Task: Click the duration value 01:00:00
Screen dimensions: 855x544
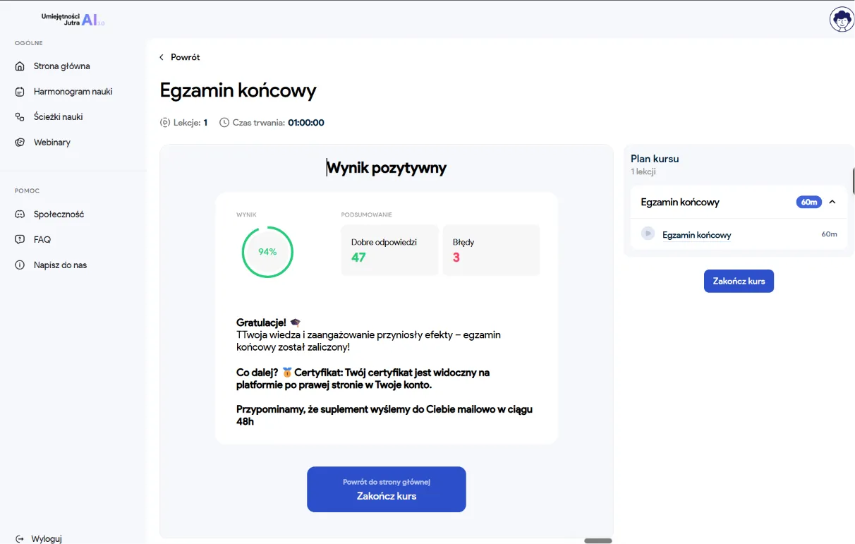Action: click(306, 123)
